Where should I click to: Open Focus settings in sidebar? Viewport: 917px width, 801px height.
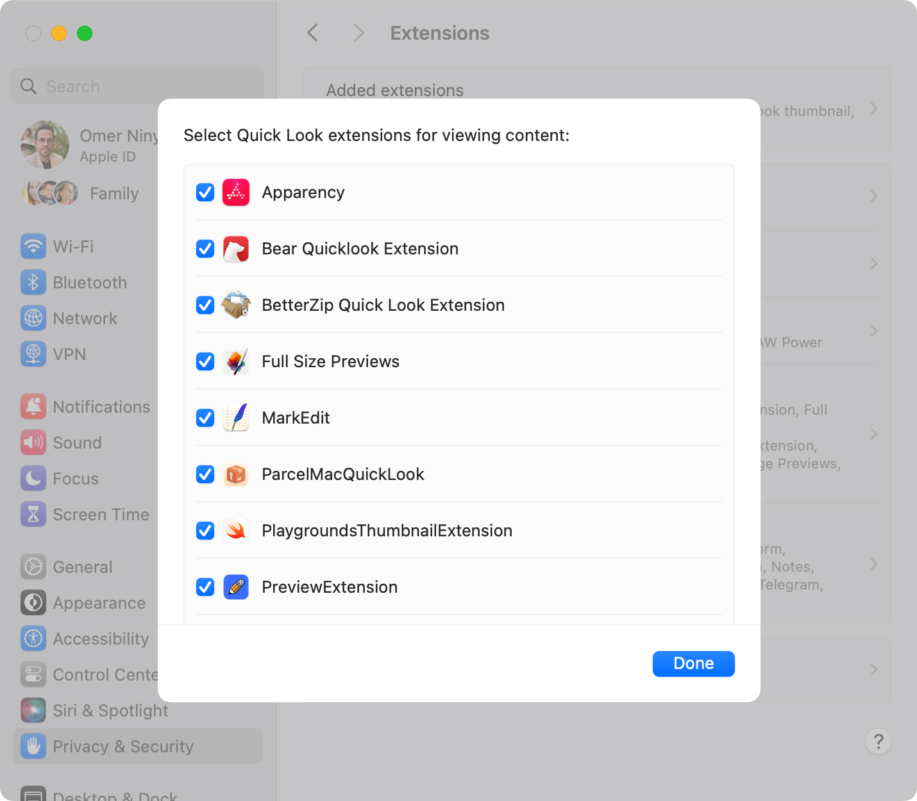coord(138,479)
